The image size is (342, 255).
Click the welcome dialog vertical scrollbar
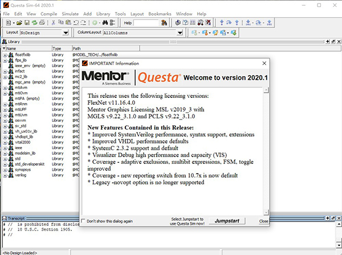pos(266,151)
